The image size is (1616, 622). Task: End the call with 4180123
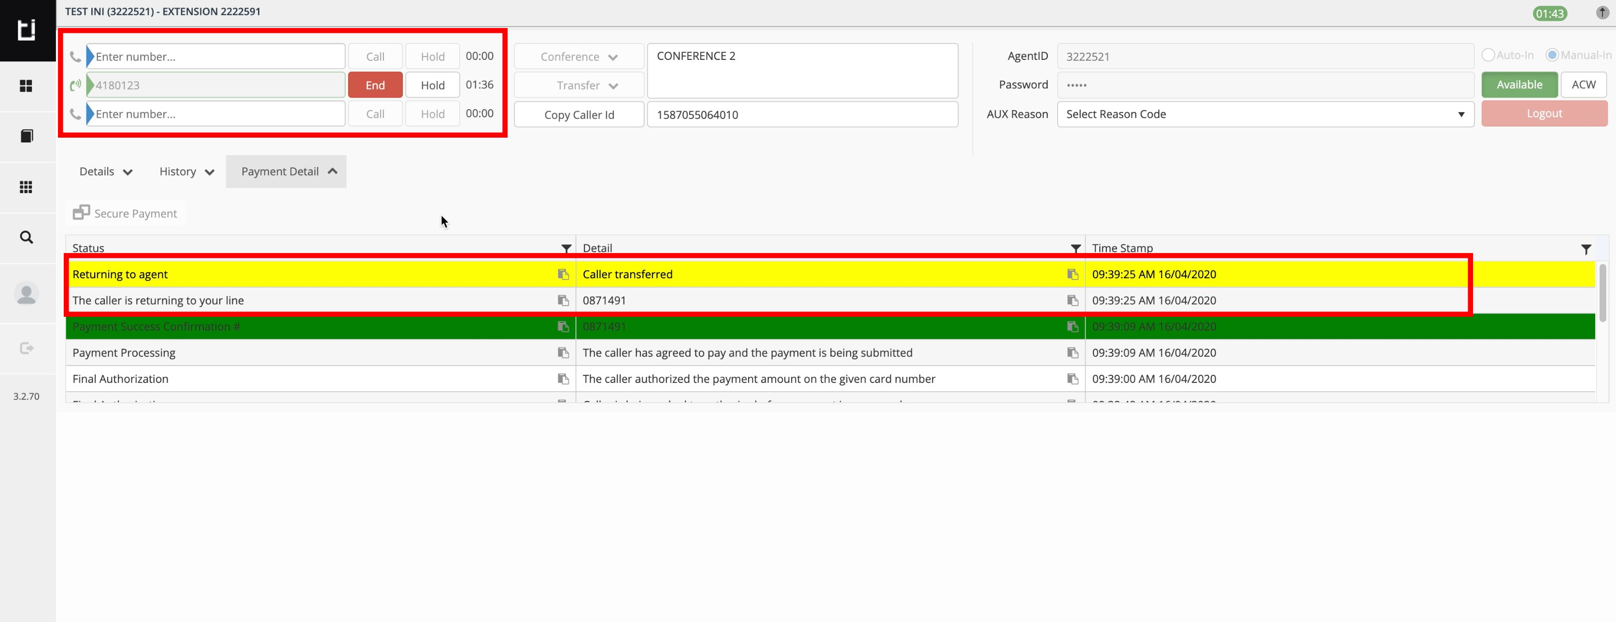pos(375,85)
